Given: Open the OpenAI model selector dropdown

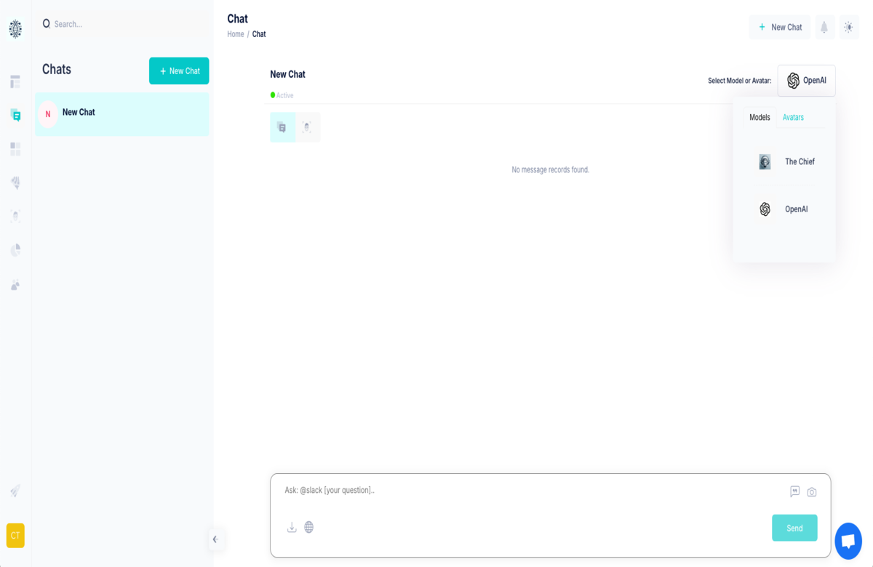Looking at the screenshot, I should [x=806, y=81].
